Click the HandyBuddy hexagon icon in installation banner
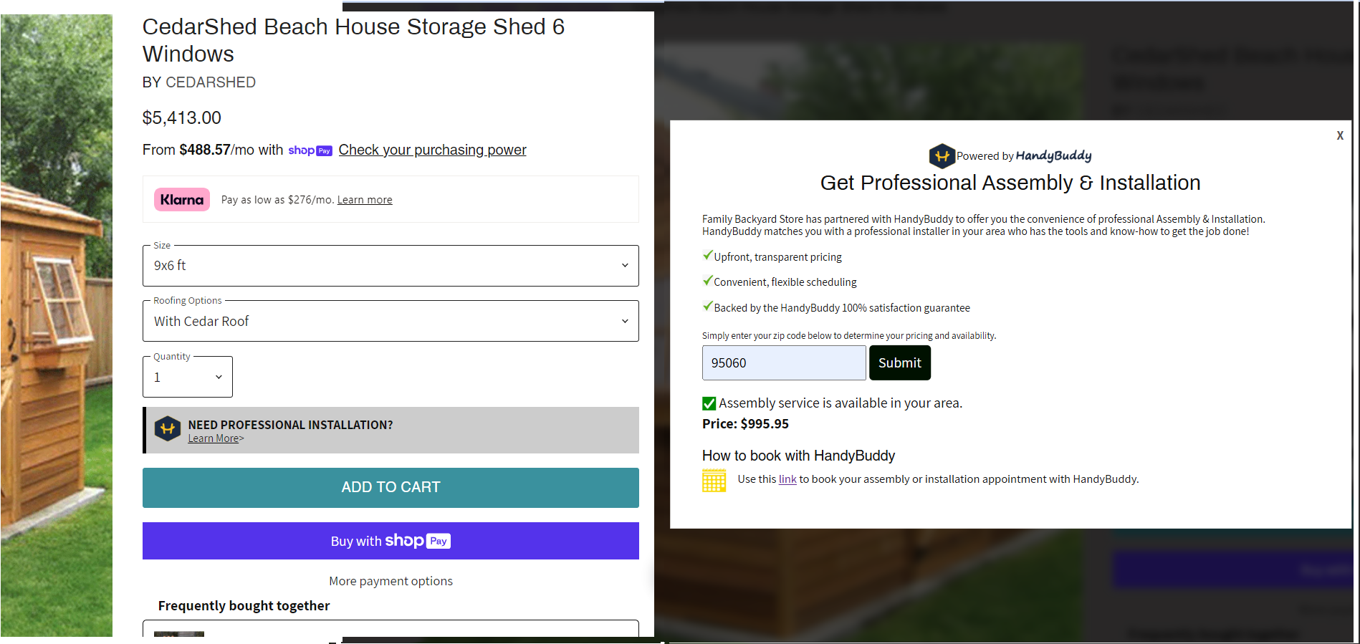 [168, 429]
